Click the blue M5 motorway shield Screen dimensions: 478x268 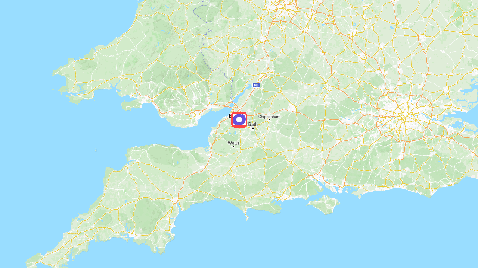[x=256, y=85]
